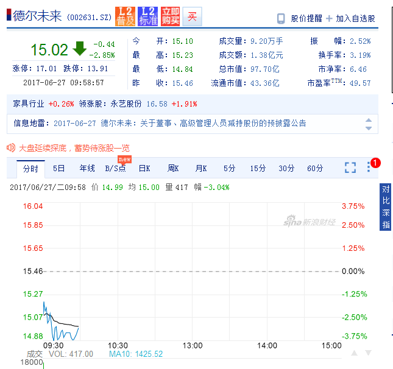Click MA10: 1425.52 indicator label
393x369 pixels.
click(136, 354)
